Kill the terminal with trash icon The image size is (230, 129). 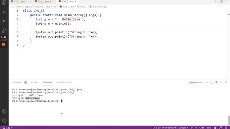(216, 82)
